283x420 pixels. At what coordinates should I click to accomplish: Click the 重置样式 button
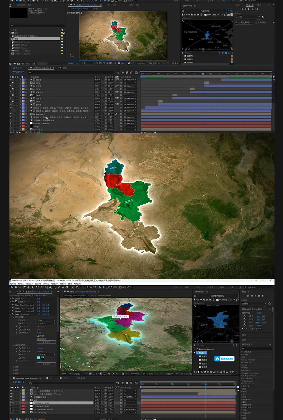pos(46,342)
